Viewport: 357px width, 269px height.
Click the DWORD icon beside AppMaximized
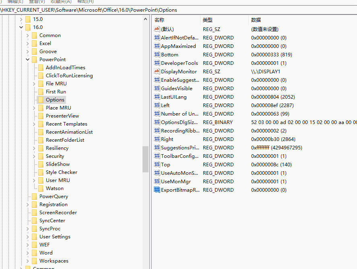pos(157,46)
